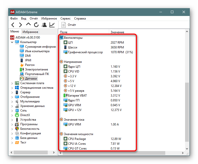Click the Электропитание battery icon
Viewport: 198px width, 164px height.
coord(22,69)
